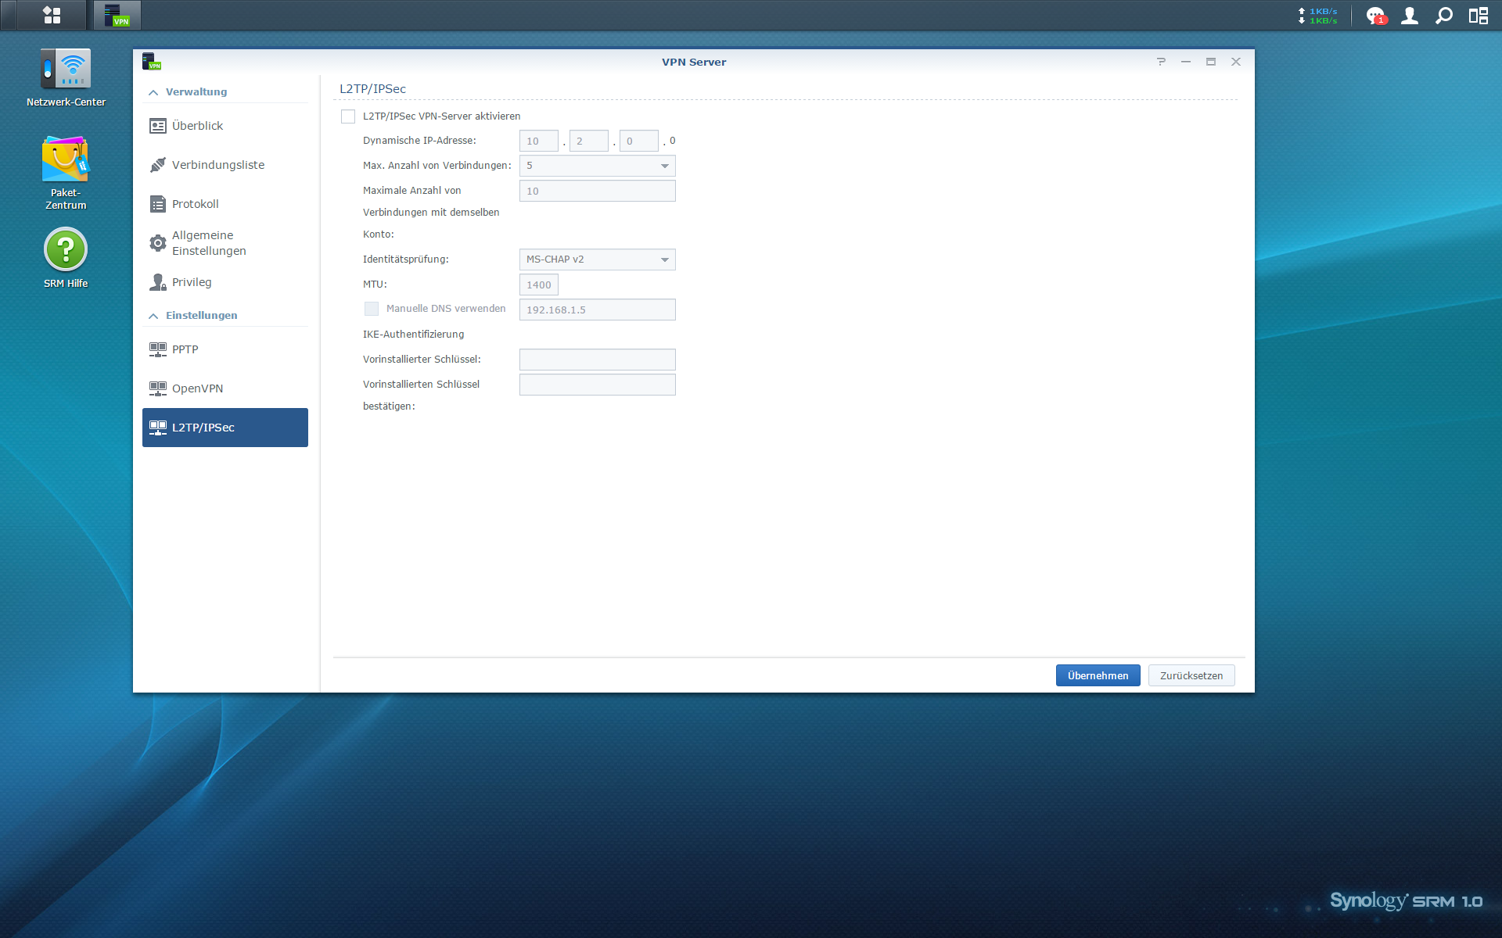Enable L2TP/IPSec VPN-Server aktivieren checkbox
The height and width of the screenshot is (938, 1502).
[x=348, y=116]
